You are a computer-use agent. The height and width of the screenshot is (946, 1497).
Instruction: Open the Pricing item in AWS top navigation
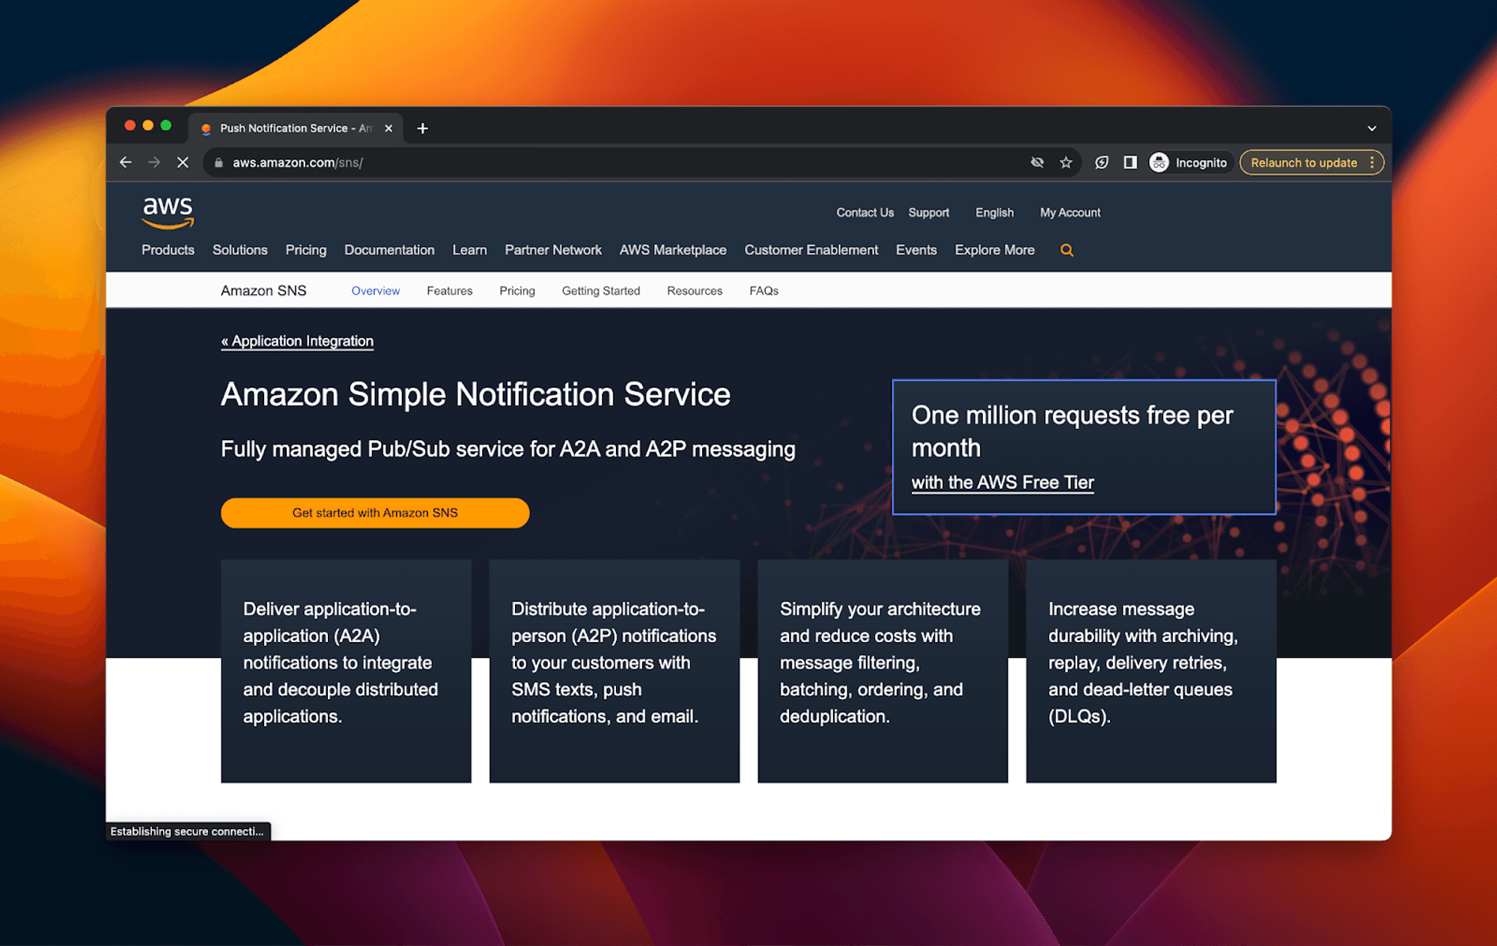305,250
